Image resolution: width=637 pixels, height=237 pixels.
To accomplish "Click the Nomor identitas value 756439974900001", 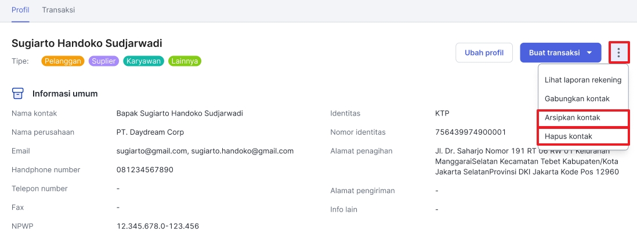I will (x=470, y=132).
